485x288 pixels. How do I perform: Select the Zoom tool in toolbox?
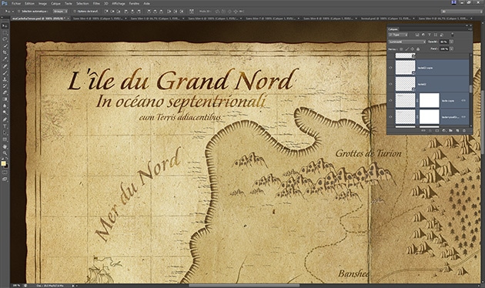(x=5, y=152)
